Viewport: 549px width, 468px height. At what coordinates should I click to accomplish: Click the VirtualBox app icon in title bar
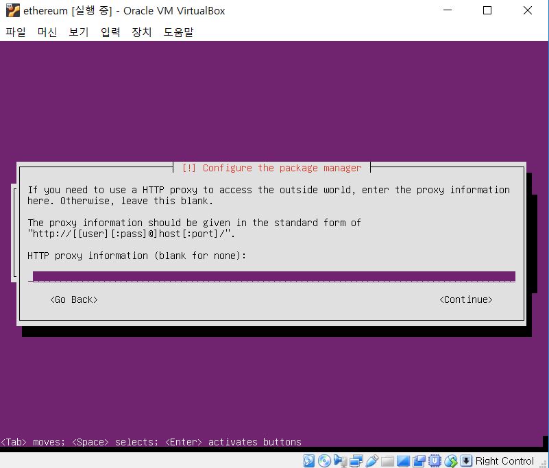[x=13, y=10]
